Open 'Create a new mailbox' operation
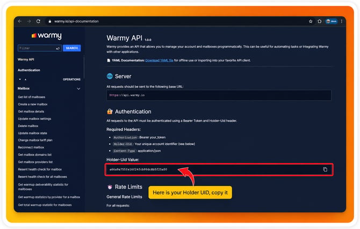This screenshot has height=229, width=360. click(33, 104)
